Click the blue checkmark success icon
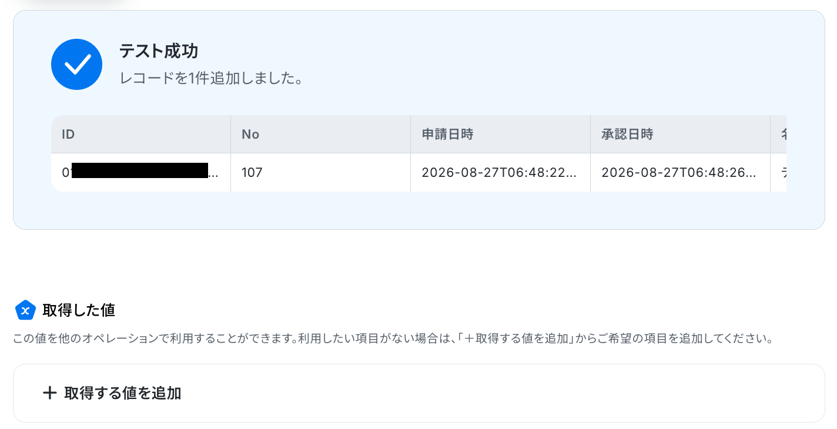The image size is (837, 429). [x=77, y=64]
